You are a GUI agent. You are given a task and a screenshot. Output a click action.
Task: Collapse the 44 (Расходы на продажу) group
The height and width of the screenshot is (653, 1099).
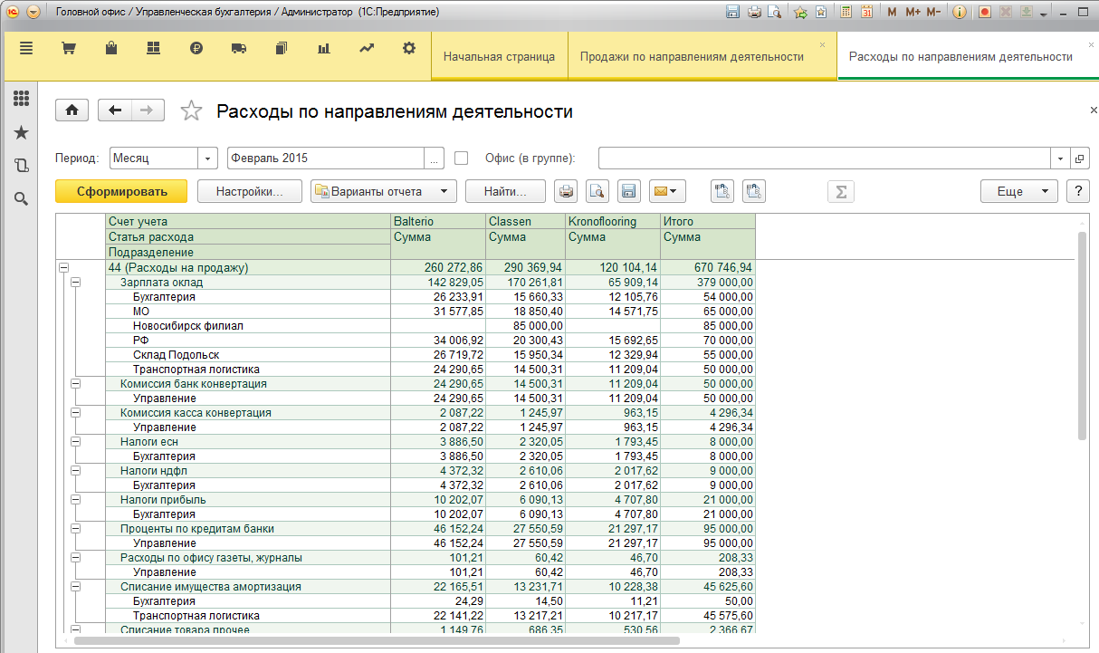(63, 268)
